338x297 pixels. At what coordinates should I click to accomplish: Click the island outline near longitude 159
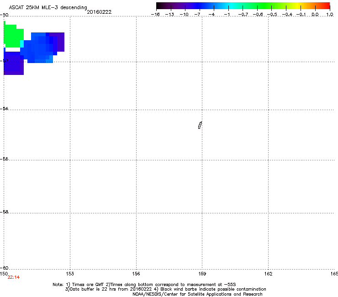(200, 125)
